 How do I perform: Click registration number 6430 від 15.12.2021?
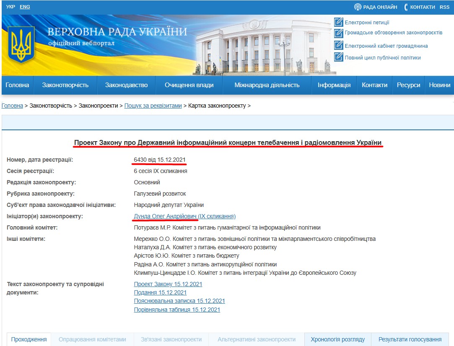(x=160, y=160)
